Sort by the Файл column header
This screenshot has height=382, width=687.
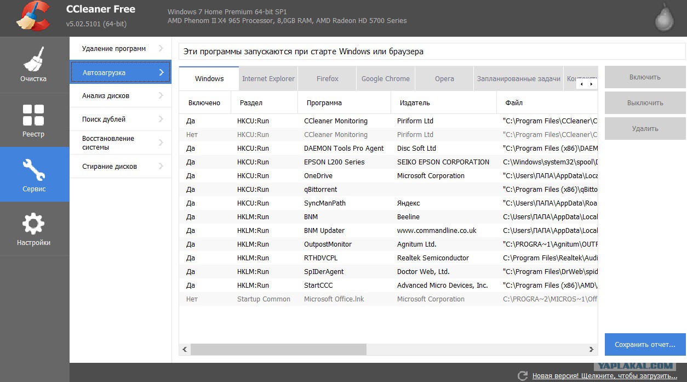coord(547,102)
